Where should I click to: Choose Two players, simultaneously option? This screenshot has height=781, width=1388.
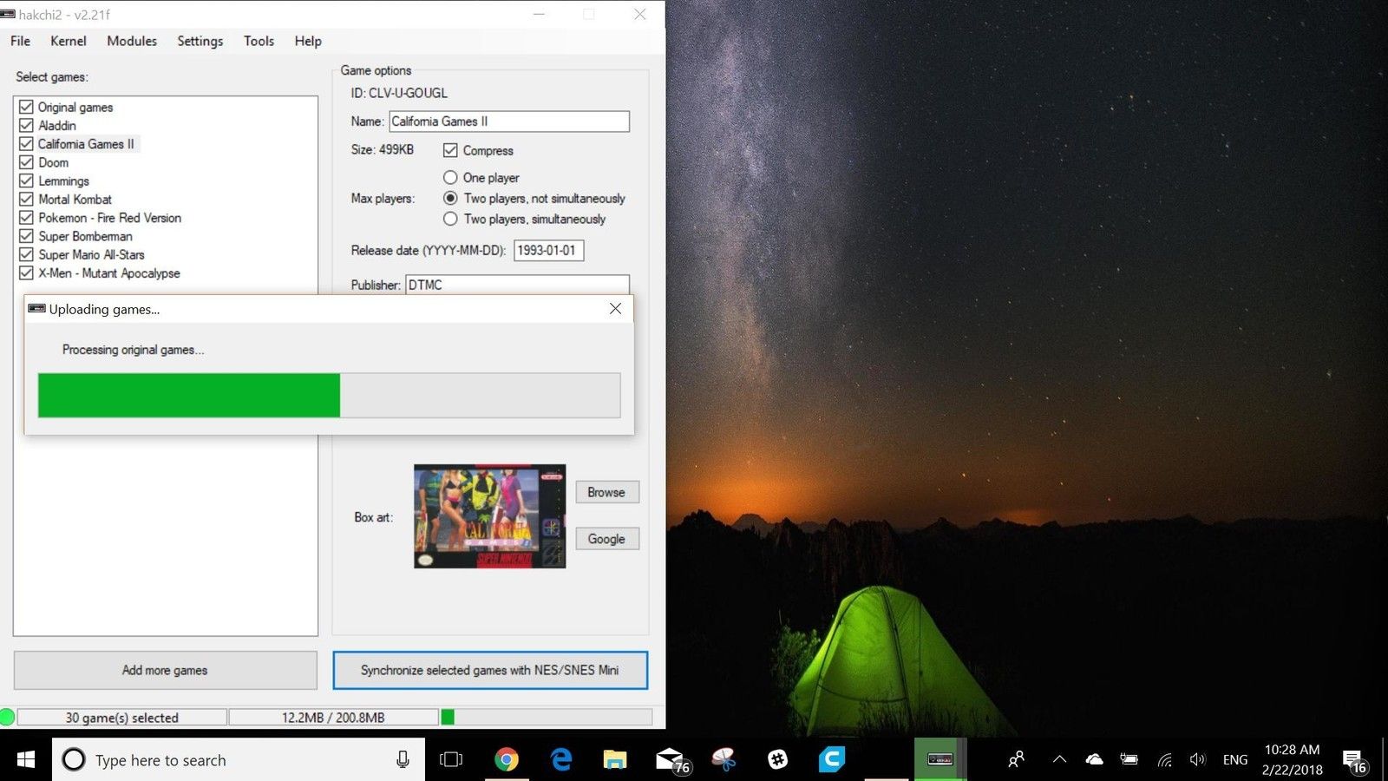click(450, 219)
